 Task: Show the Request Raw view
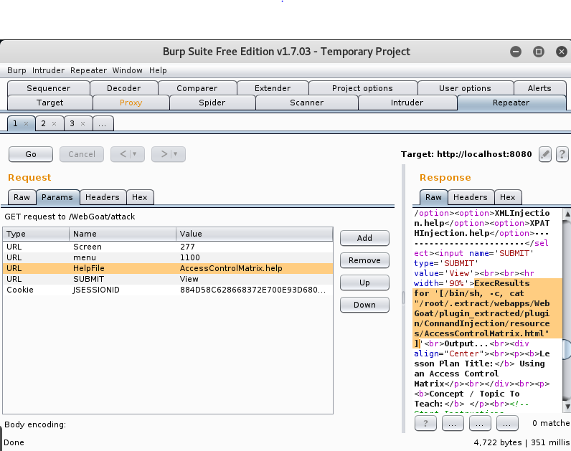click(x=22, y=197)
